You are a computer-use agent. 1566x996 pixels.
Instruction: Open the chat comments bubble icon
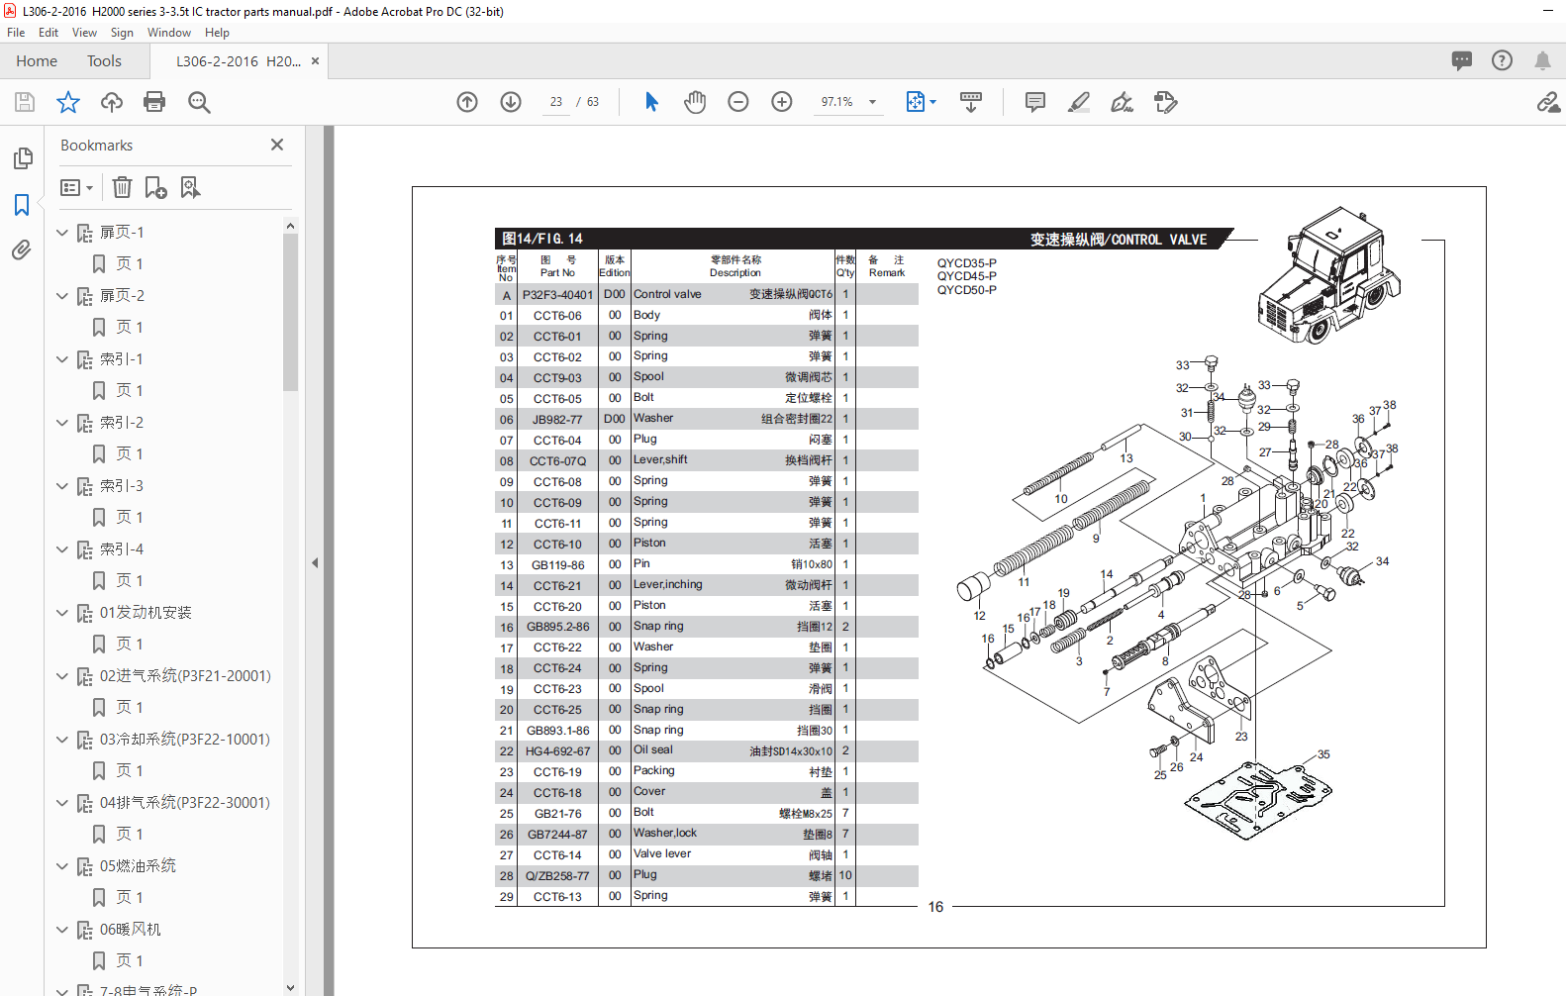point(1462,60)
